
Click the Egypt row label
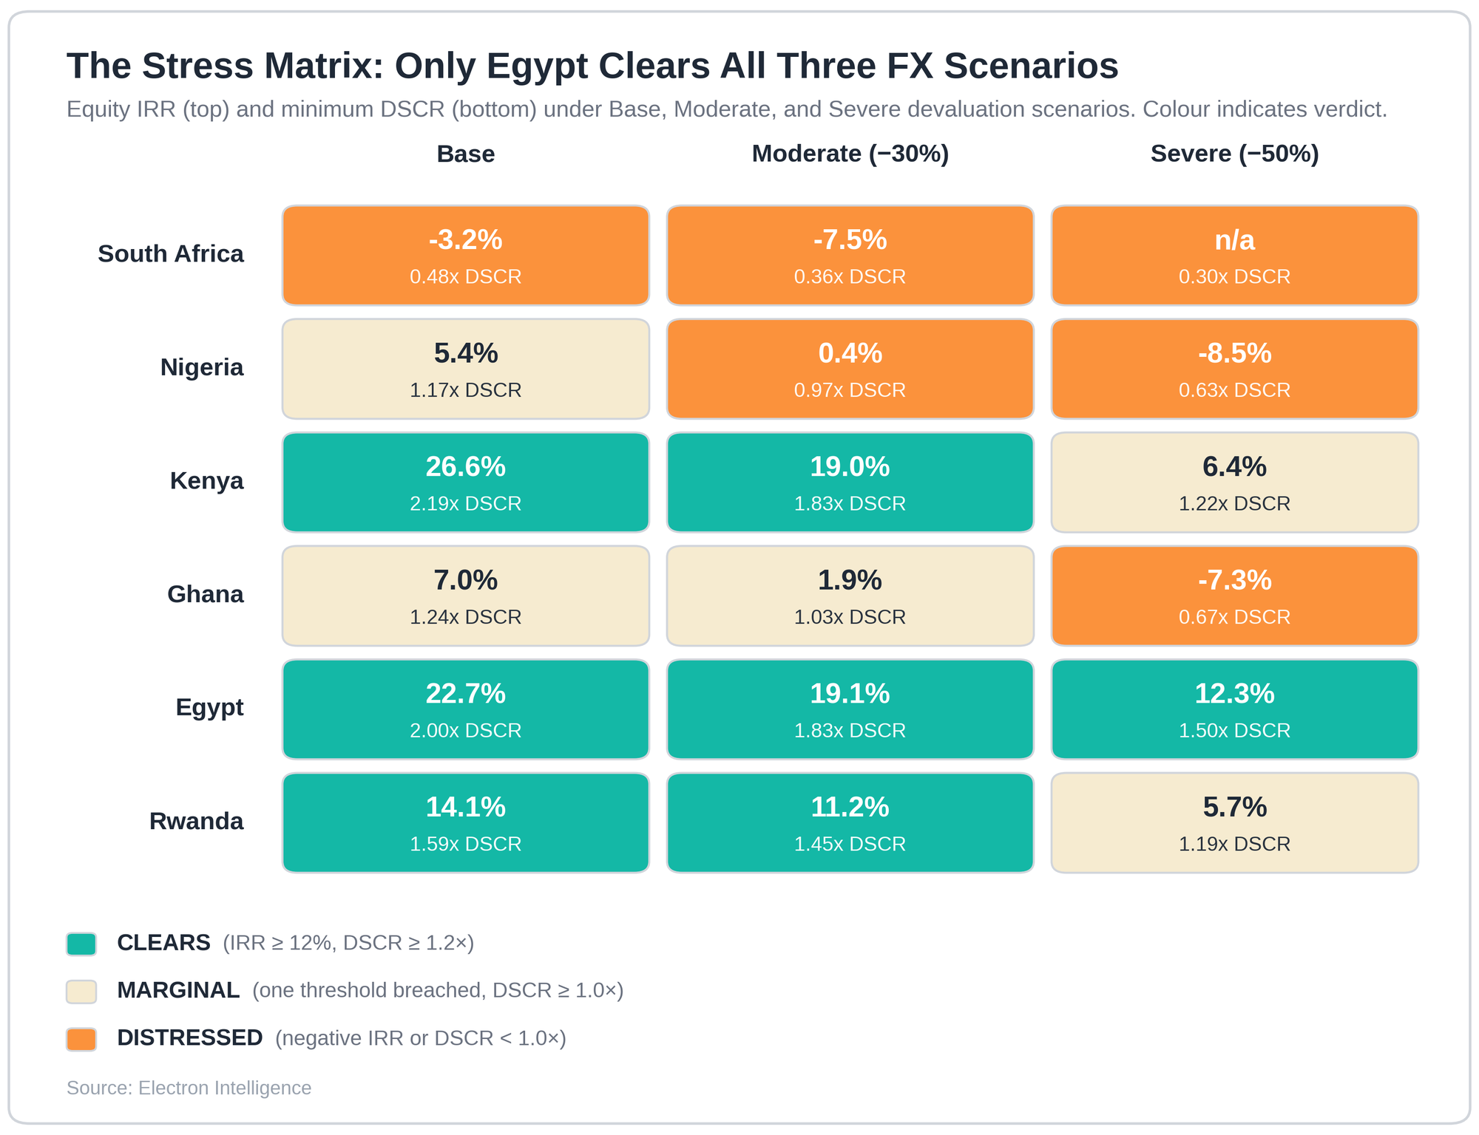[210, 708]
